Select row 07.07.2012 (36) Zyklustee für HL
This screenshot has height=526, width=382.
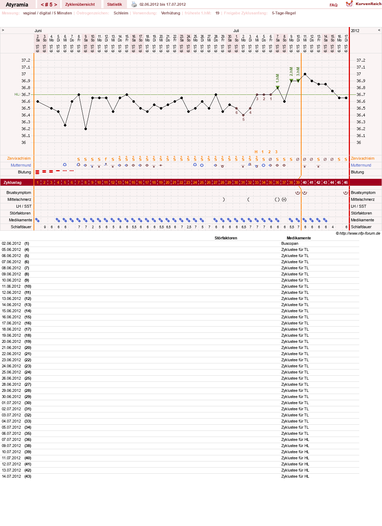(x=180, y=439)
